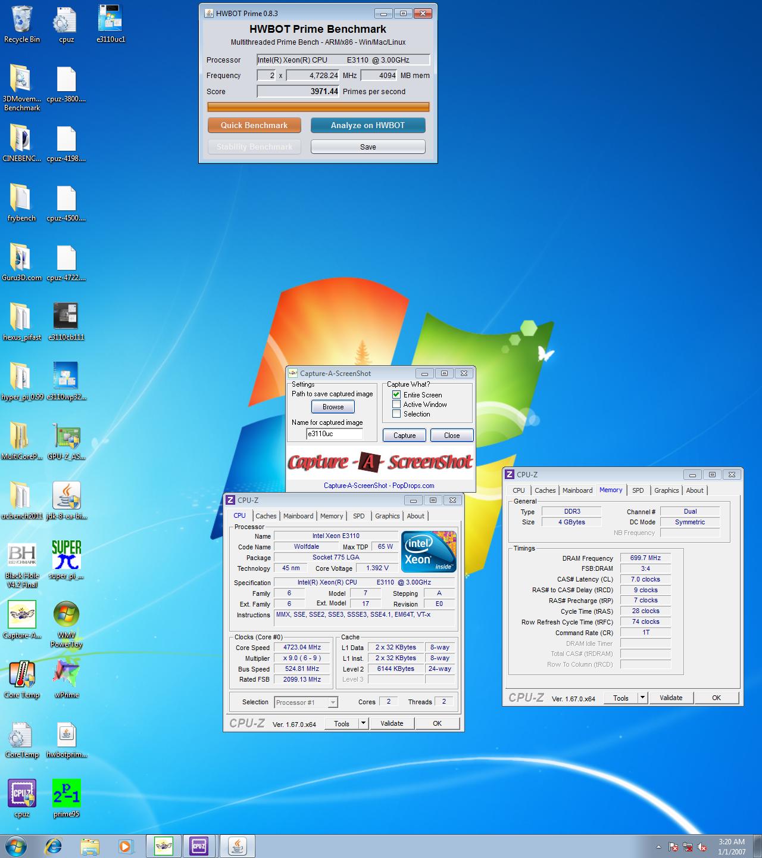Click the Action Center flag tray icon
This screenshot has width=762, height=858.
(673, 847)
